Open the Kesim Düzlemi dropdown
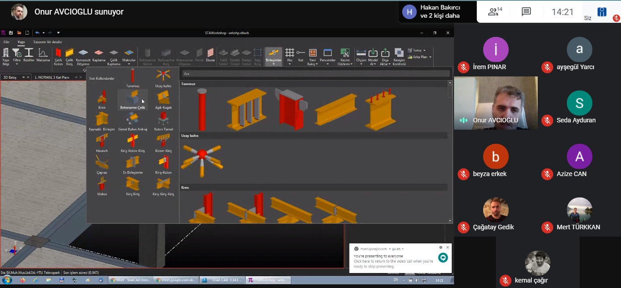621x288 pixels. (x=345, y=56)
